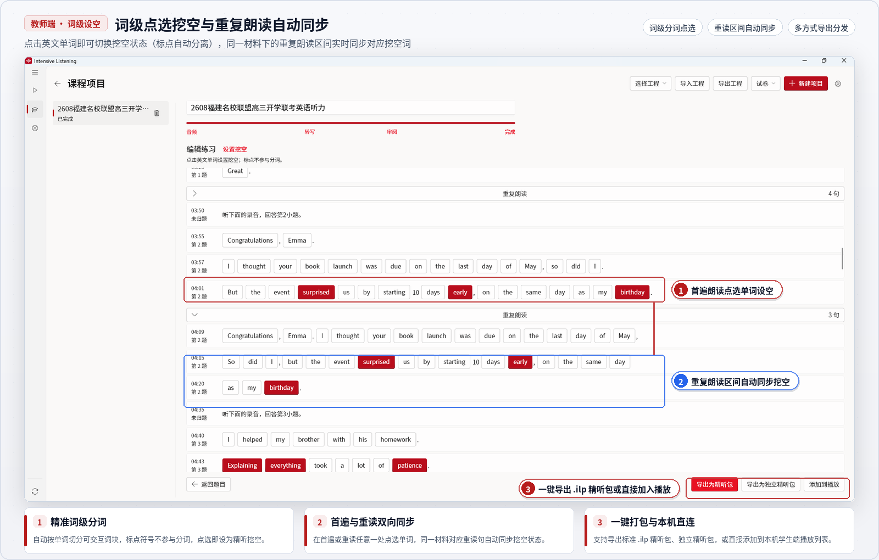The image size is (879, 560).
Task: Click the 返回题目 button
Action: click(x=208, y=484)
